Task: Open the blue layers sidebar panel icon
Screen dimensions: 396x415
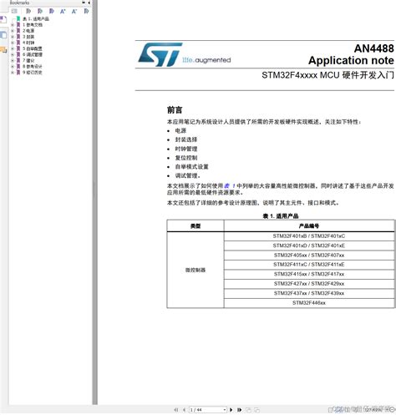Action: (x=3, y=35)
